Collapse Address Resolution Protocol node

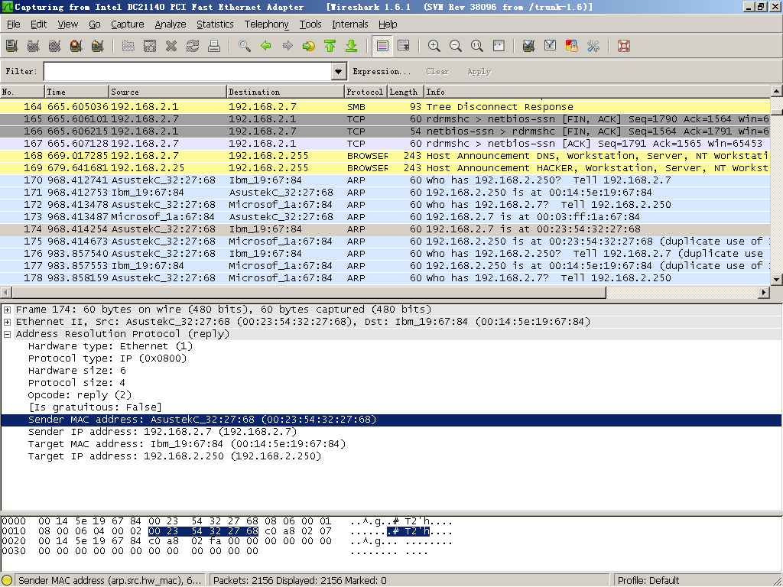pos(8,334)
